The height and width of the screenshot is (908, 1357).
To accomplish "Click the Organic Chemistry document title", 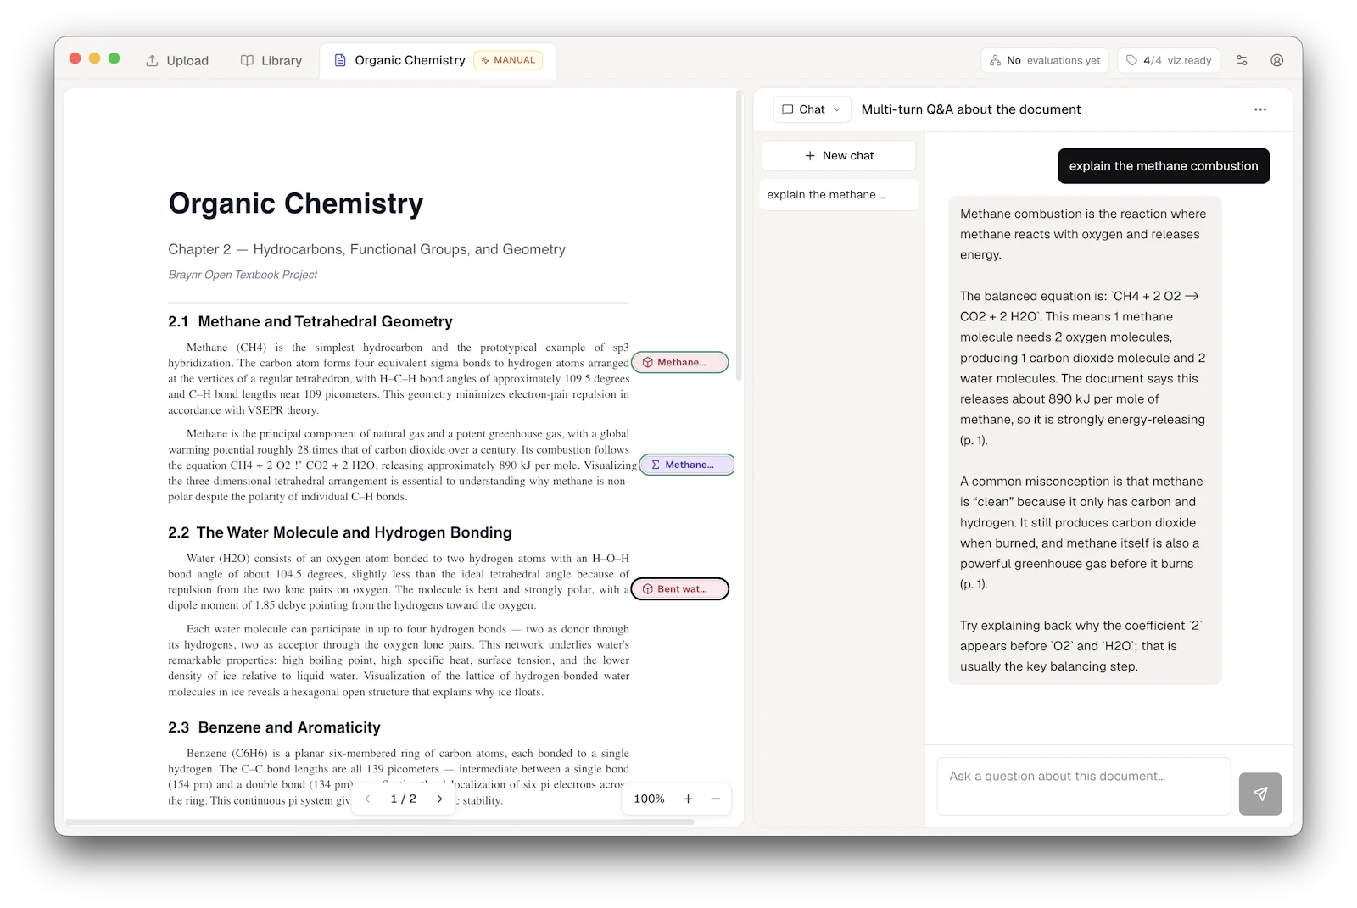I will [x=296, y=204].
